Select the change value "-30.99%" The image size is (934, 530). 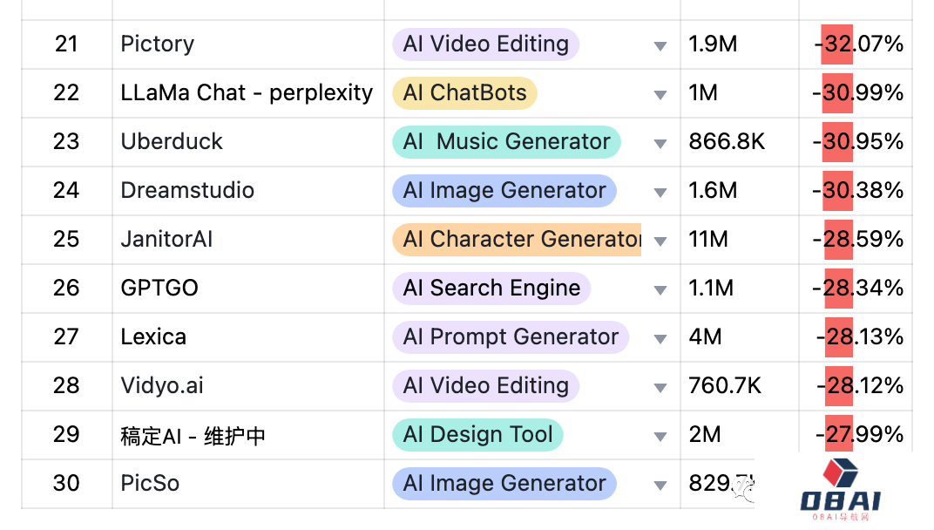pos(858,93)
